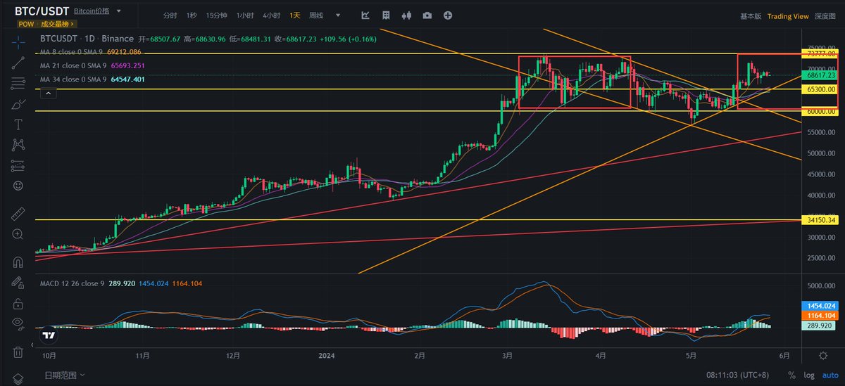Select the trend line drawing tool

pos(18,63)
